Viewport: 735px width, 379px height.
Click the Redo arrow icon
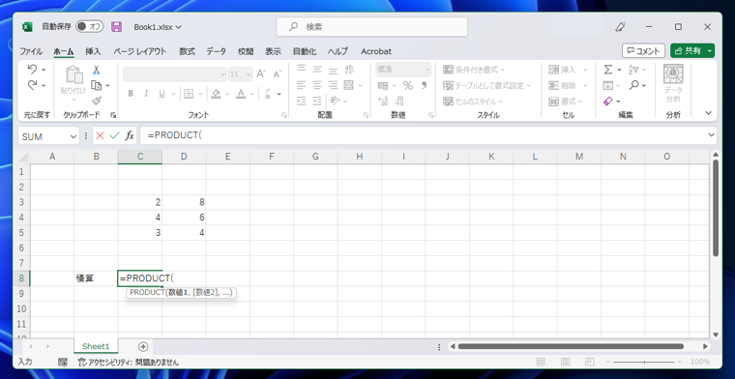click(32, 85)
